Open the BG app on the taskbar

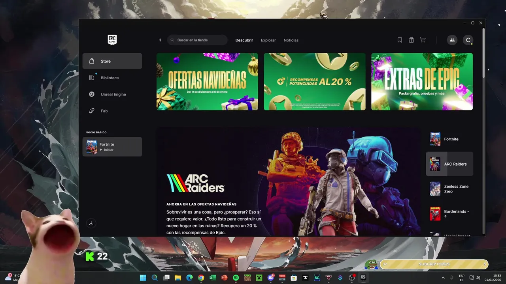(317, 278)
